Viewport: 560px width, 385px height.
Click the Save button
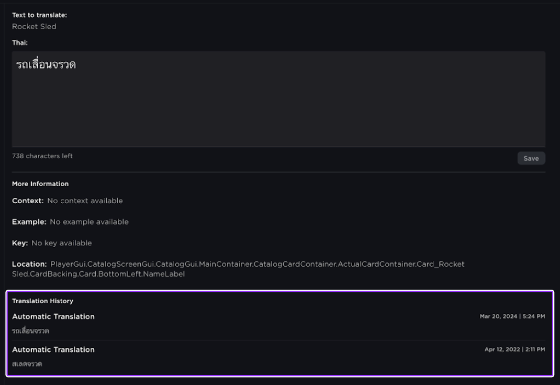point(531,158)
